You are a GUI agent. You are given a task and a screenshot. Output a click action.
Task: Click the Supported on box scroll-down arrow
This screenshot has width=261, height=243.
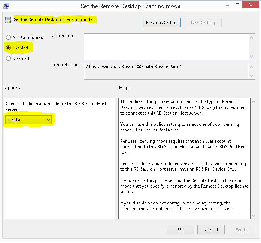click(x=251, y=76)
